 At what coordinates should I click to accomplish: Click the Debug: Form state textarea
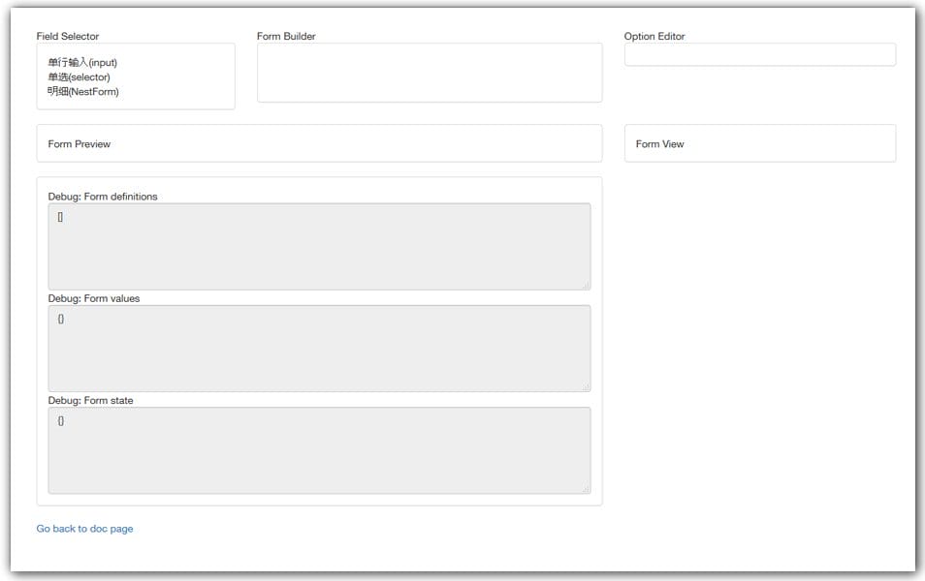pos(319,448)
